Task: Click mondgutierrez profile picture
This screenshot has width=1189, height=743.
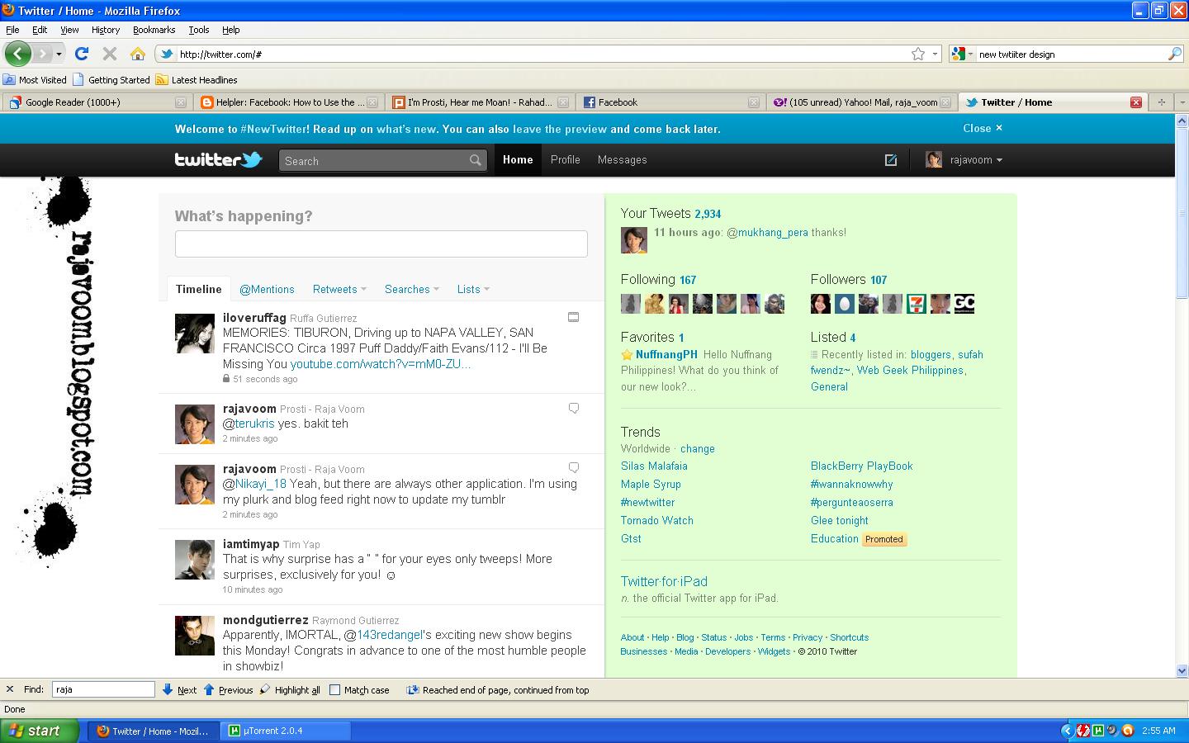Action: pyautogui.click(x=195, y=636)
